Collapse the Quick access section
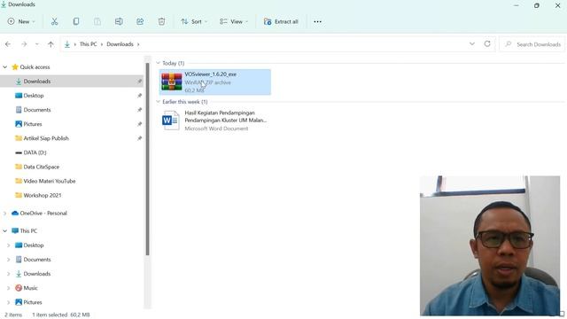The height and width of the screenshot is (319, 567). pos(5,67)
